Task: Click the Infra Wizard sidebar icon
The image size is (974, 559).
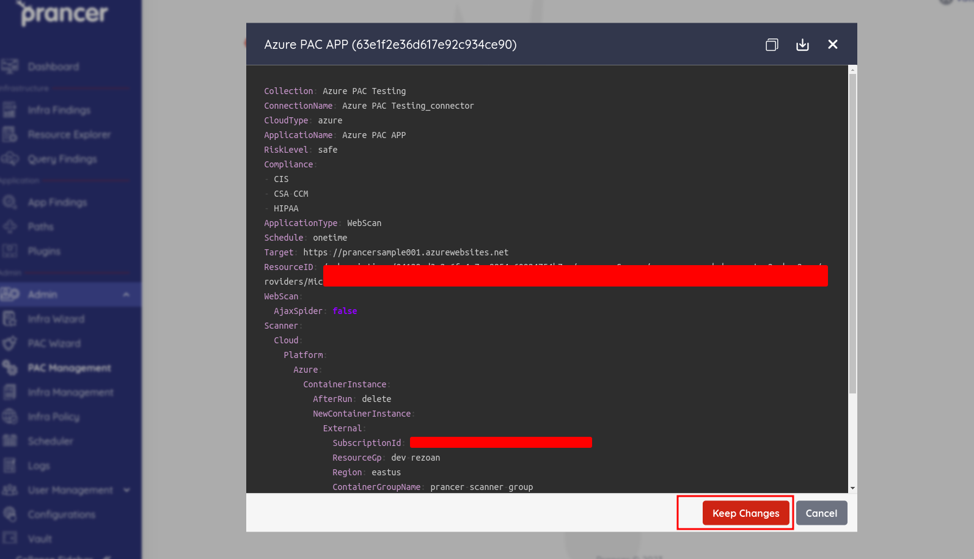Action: [x=10, y=319]
